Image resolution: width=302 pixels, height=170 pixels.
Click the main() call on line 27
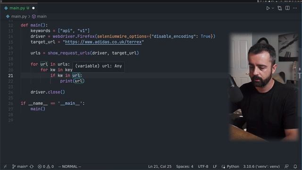pyautogui.click(x=38, y=109)
